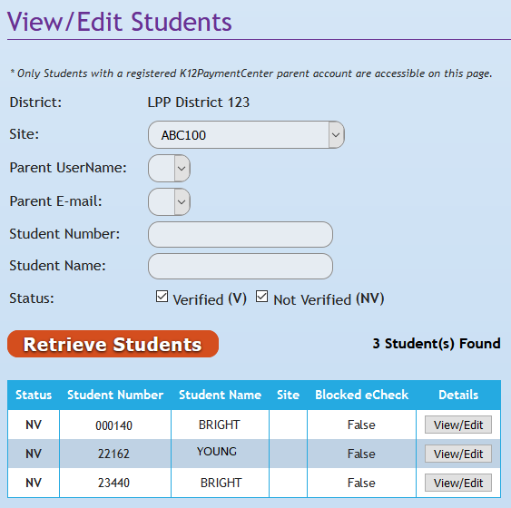The image size is (511, 508).
Task: Expand the Parent UserName dropdown
Action: pos(169,169)
